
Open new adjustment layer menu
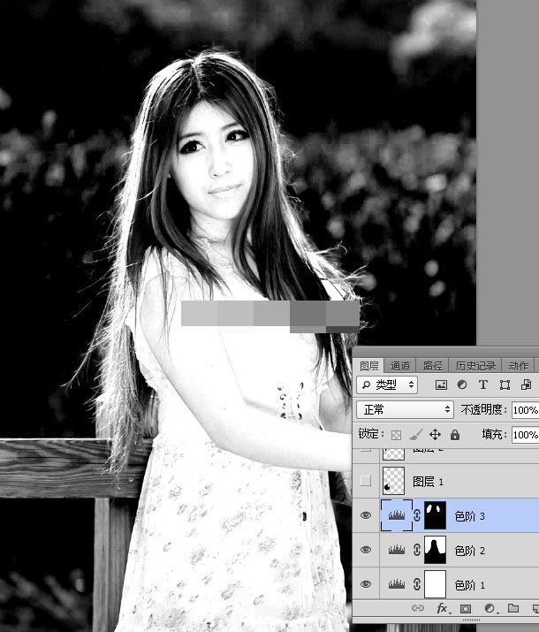[490, 609]
